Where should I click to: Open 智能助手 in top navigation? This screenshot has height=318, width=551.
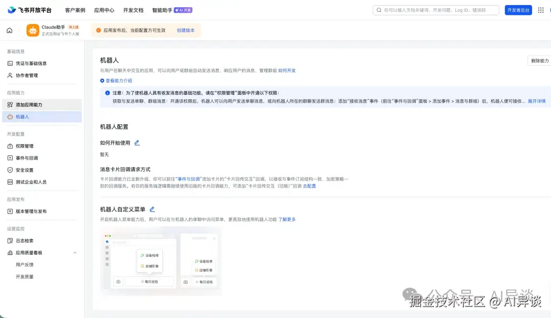[162, 10]
